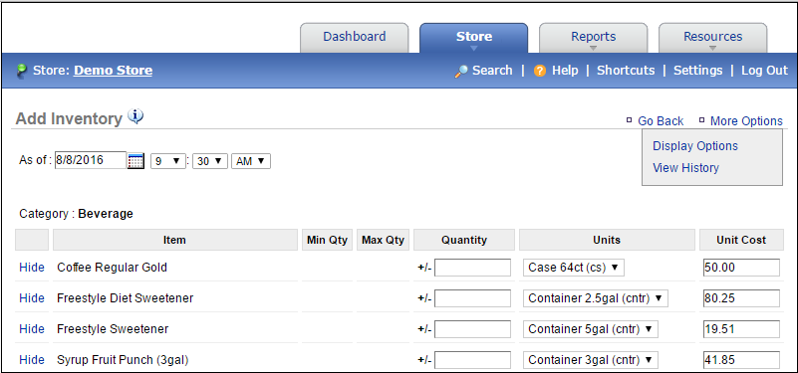
Task: Expand the Case 64ct units dropdown
Action: (x=574, y=268)
